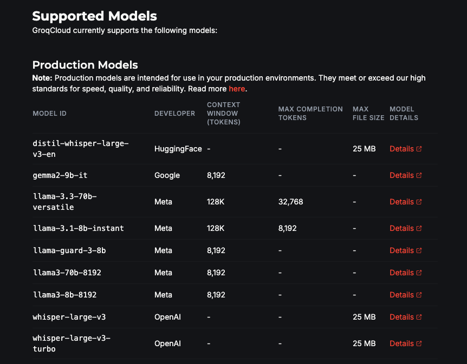Open the 'here' link in the production note

pos(237,89)
